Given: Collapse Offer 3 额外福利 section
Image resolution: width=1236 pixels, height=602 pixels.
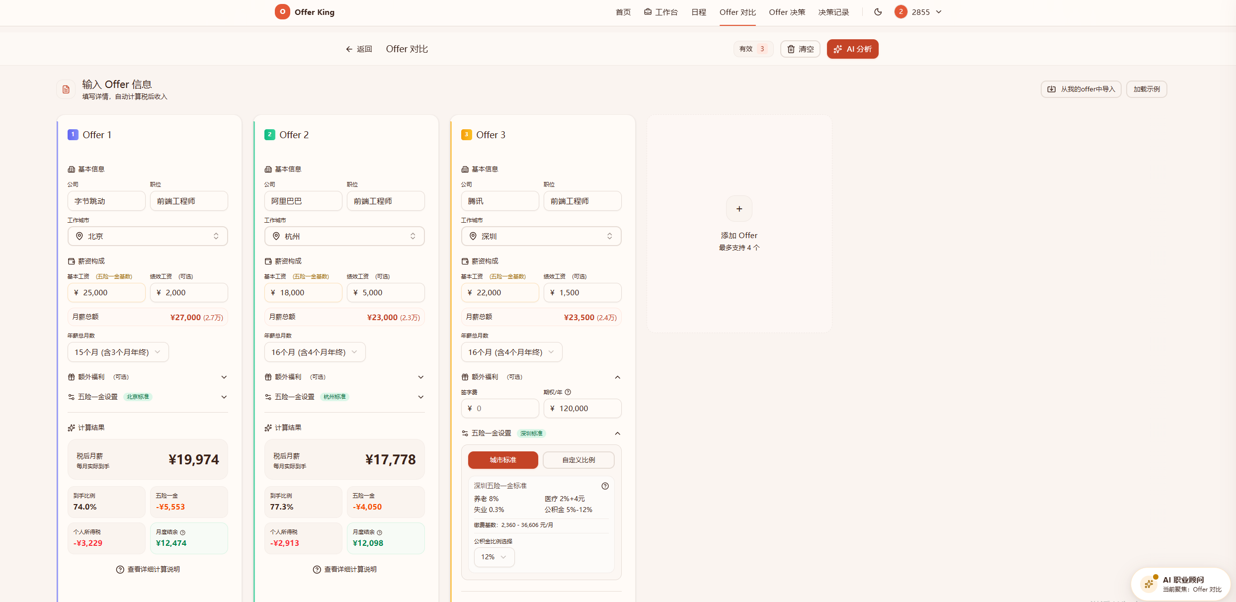Looking at the screenshot, I should 618,377.
